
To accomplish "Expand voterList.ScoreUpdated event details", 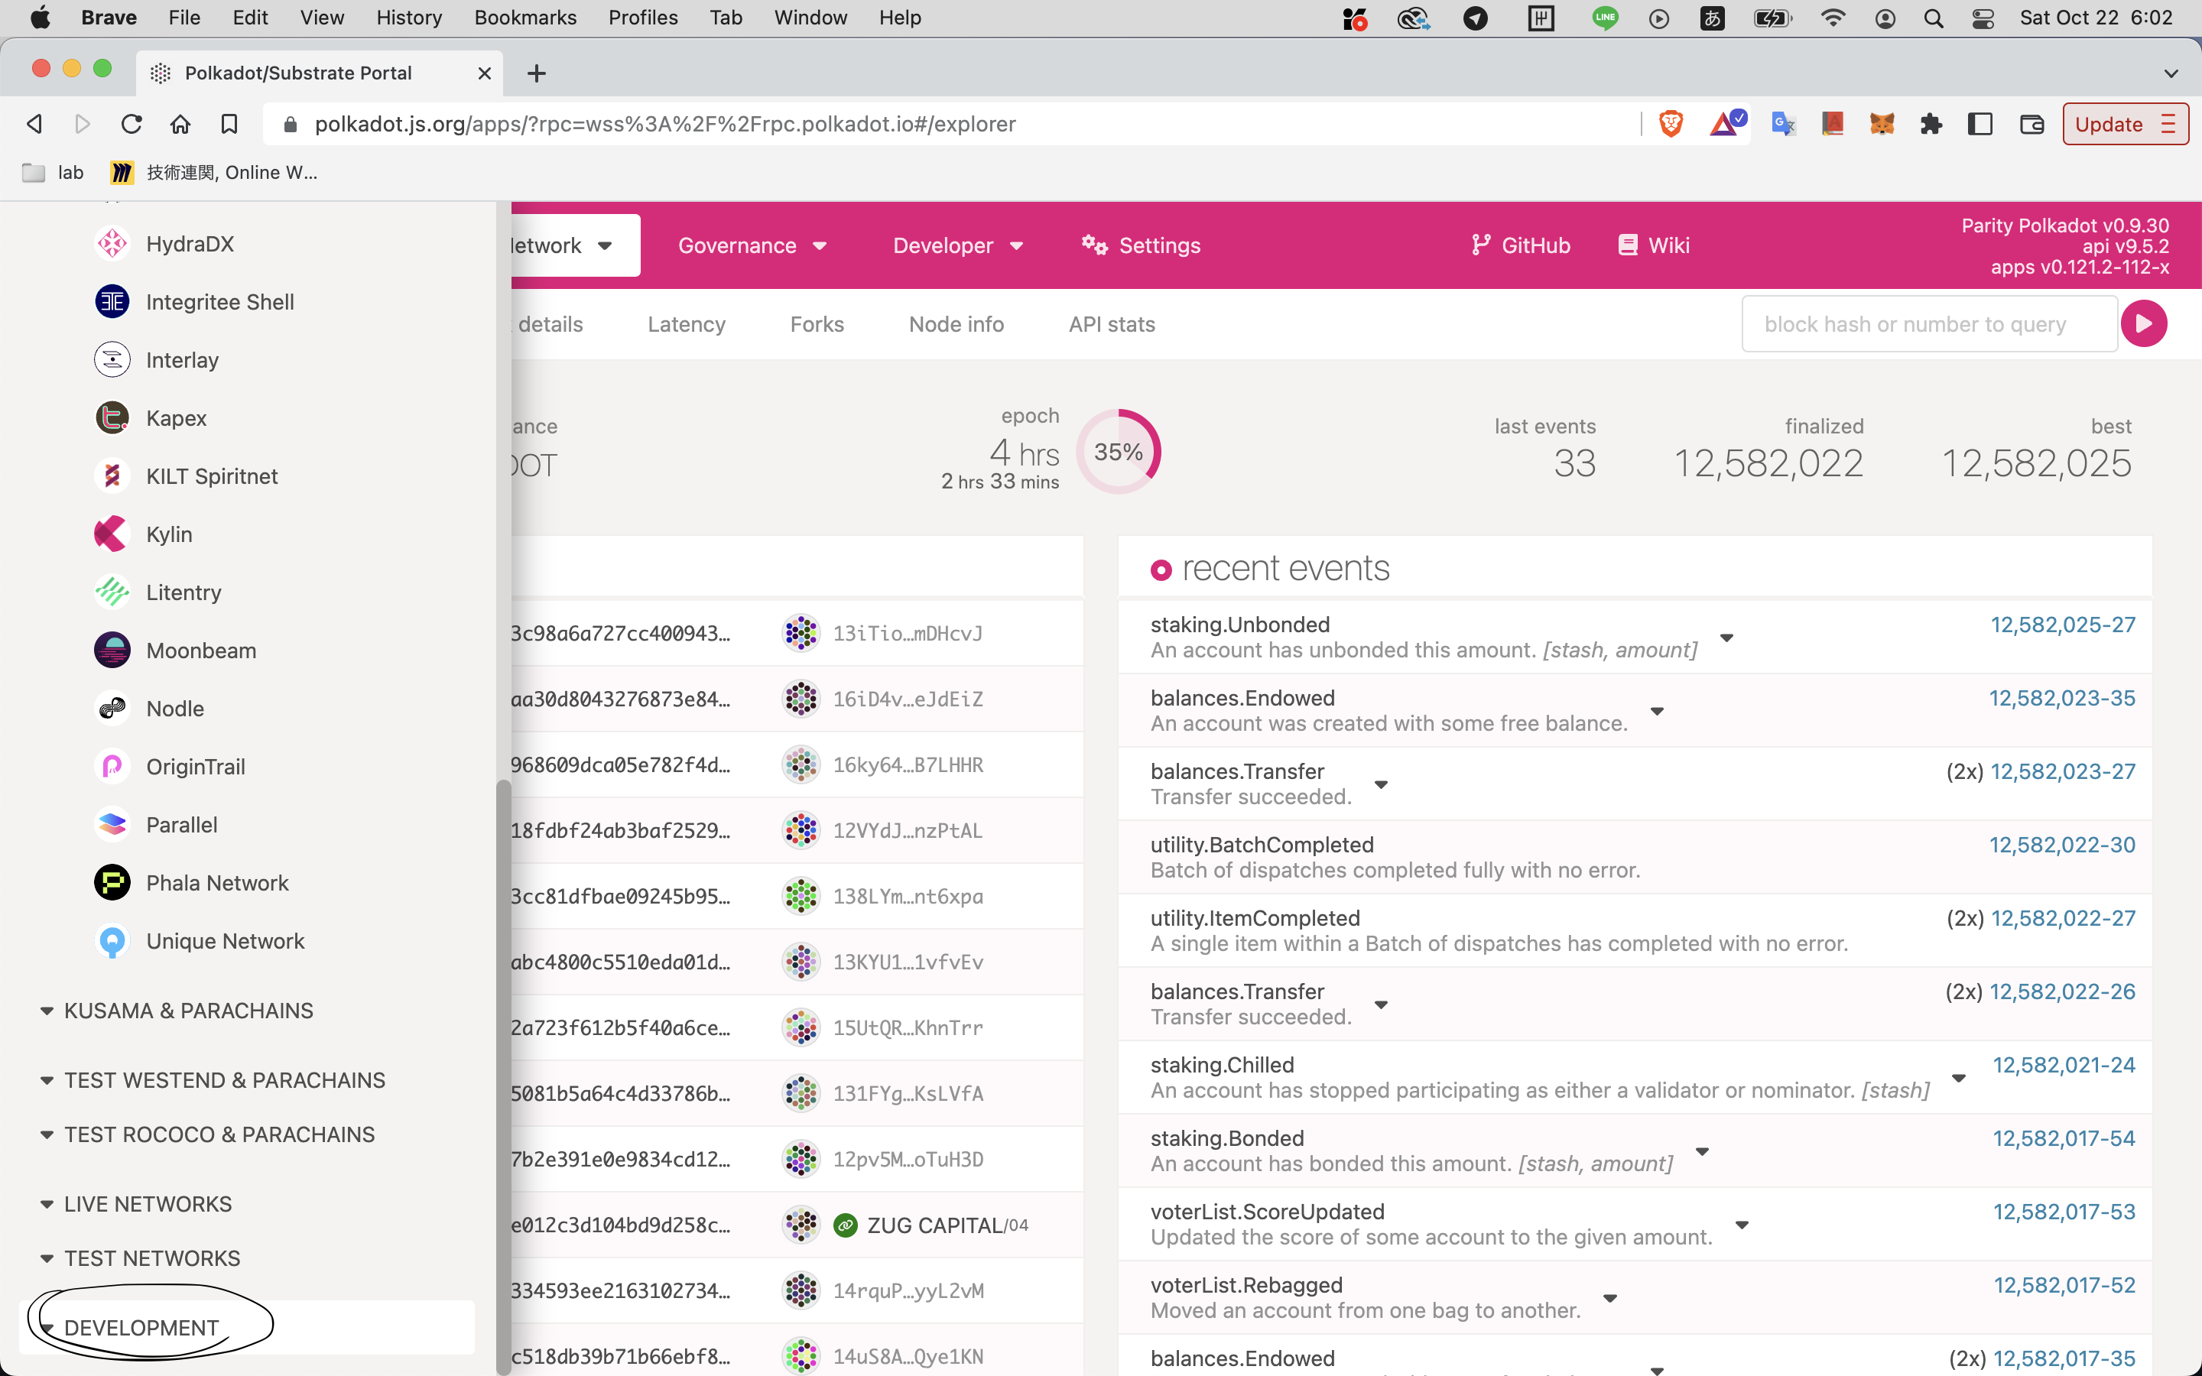I will click(x=1742, y=1225).
